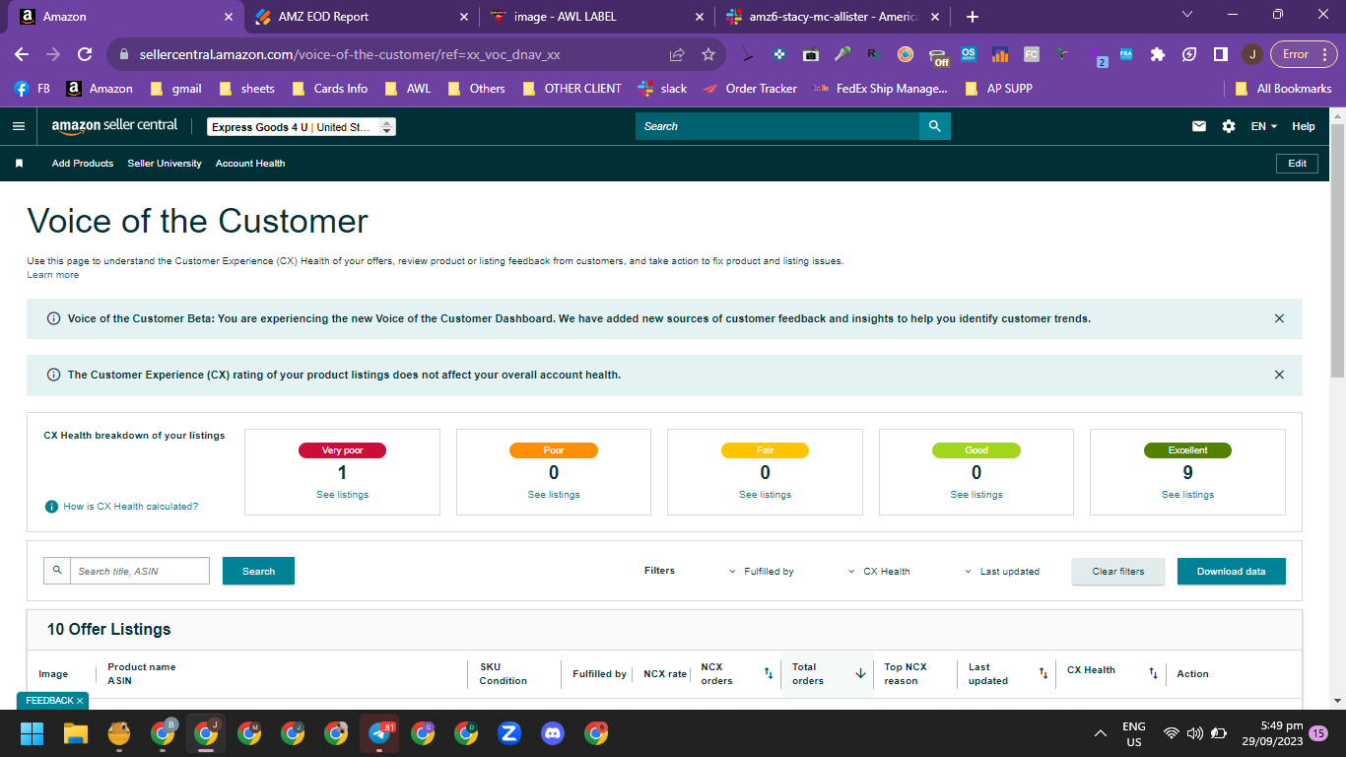1346x757 pixels.
Task: Open Zoom from the taskbar
Action: [x=509, y=733]
